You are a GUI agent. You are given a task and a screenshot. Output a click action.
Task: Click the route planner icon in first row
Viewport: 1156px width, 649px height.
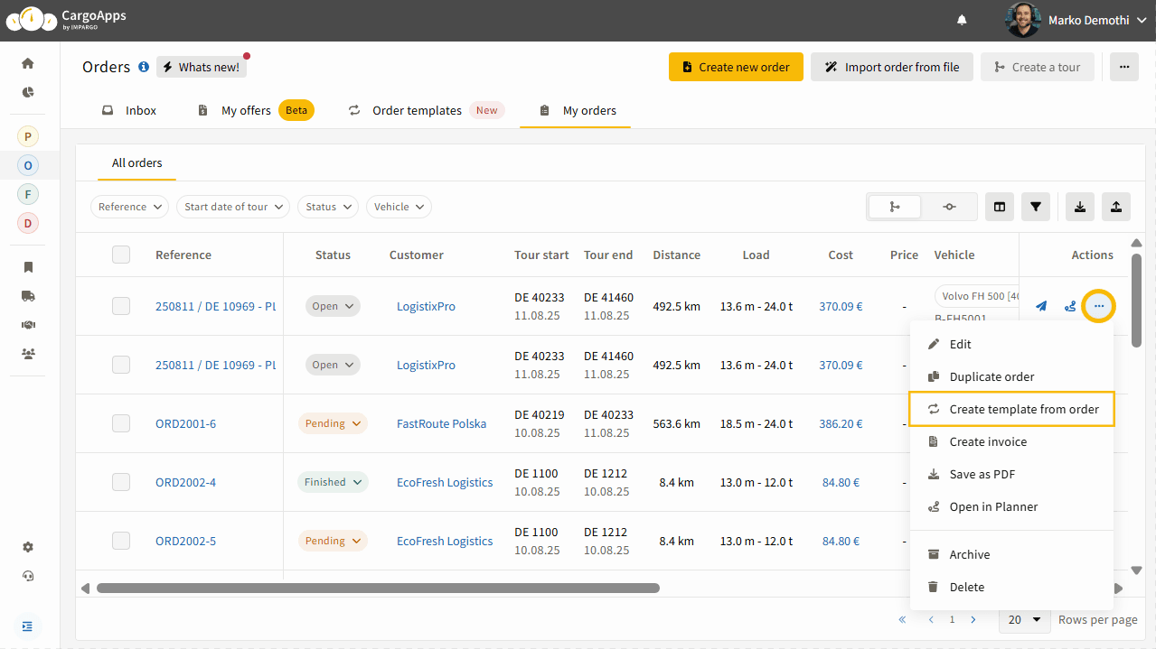[x=1070, y=307]
